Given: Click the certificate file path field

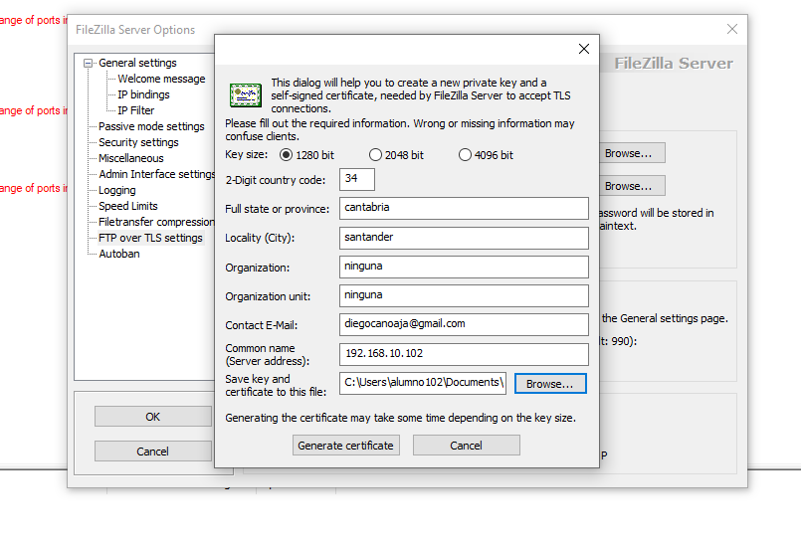Looking at the screenshot, I should click(423, 383).
